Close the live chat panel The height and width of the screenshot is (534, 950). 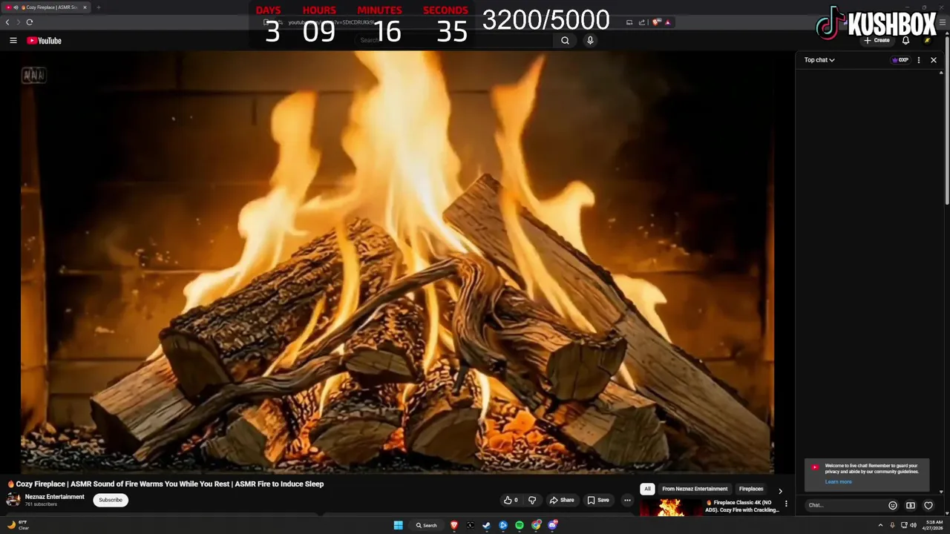[x=934, y=60]
